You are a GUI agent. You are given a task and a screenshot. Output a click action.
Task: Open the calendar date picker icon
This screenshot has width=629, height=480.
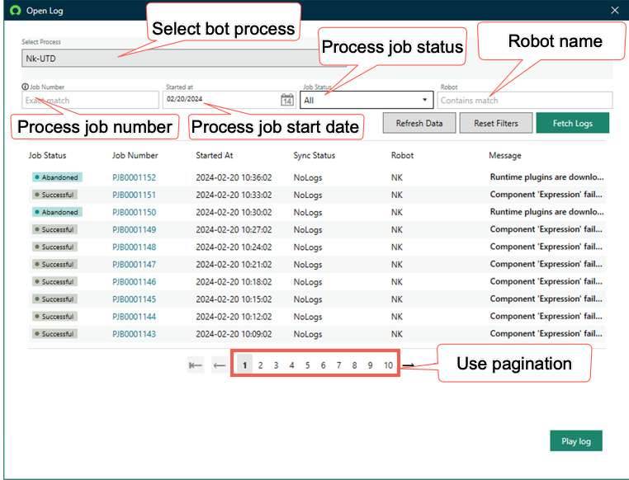click(286, 100)
